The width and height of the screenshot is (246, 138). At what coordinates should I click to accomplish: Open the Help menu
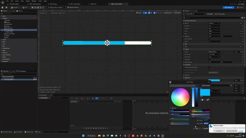click(45, 1)
